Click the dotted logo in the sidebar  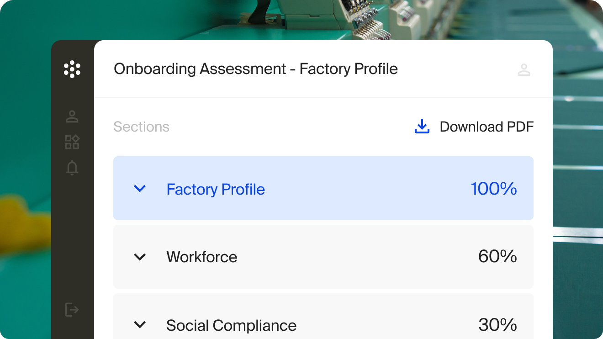[72, 69]
